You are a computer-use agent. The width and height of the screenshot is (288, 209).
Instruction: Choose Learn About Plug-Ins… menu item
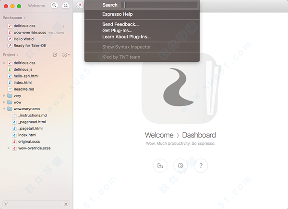point(142,37)
